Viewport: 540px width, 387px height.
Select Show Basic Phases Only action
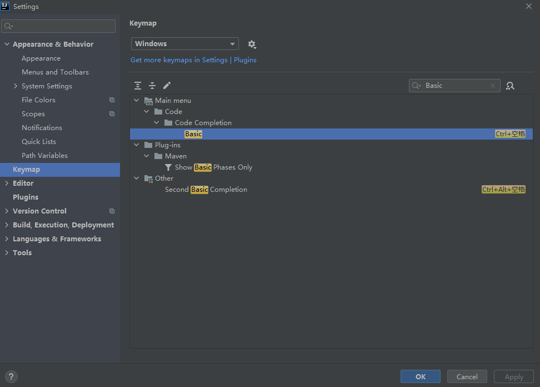coord(331,167)
